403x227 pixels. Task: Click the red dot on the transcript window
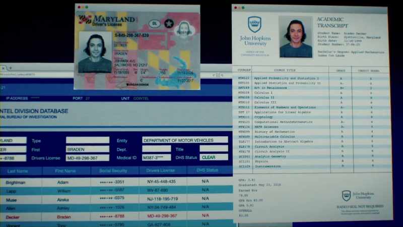(x=235, y=8)
